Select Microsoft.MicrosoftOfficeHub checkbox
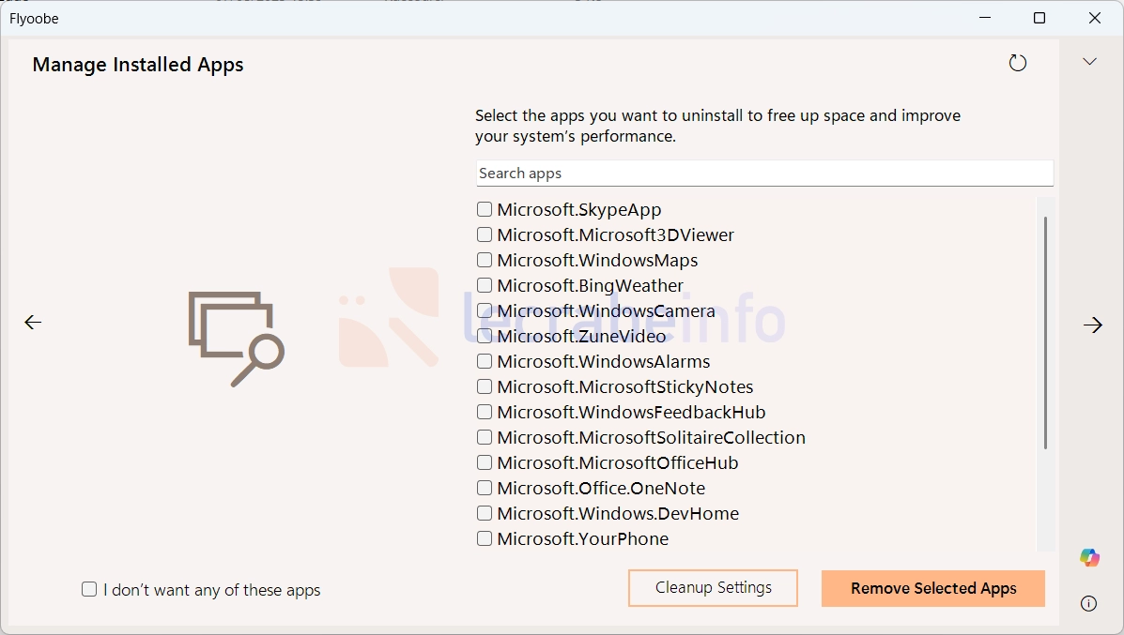Viewport: 1124px width, 635px height. pyautogui.click(x=485, y=462)
